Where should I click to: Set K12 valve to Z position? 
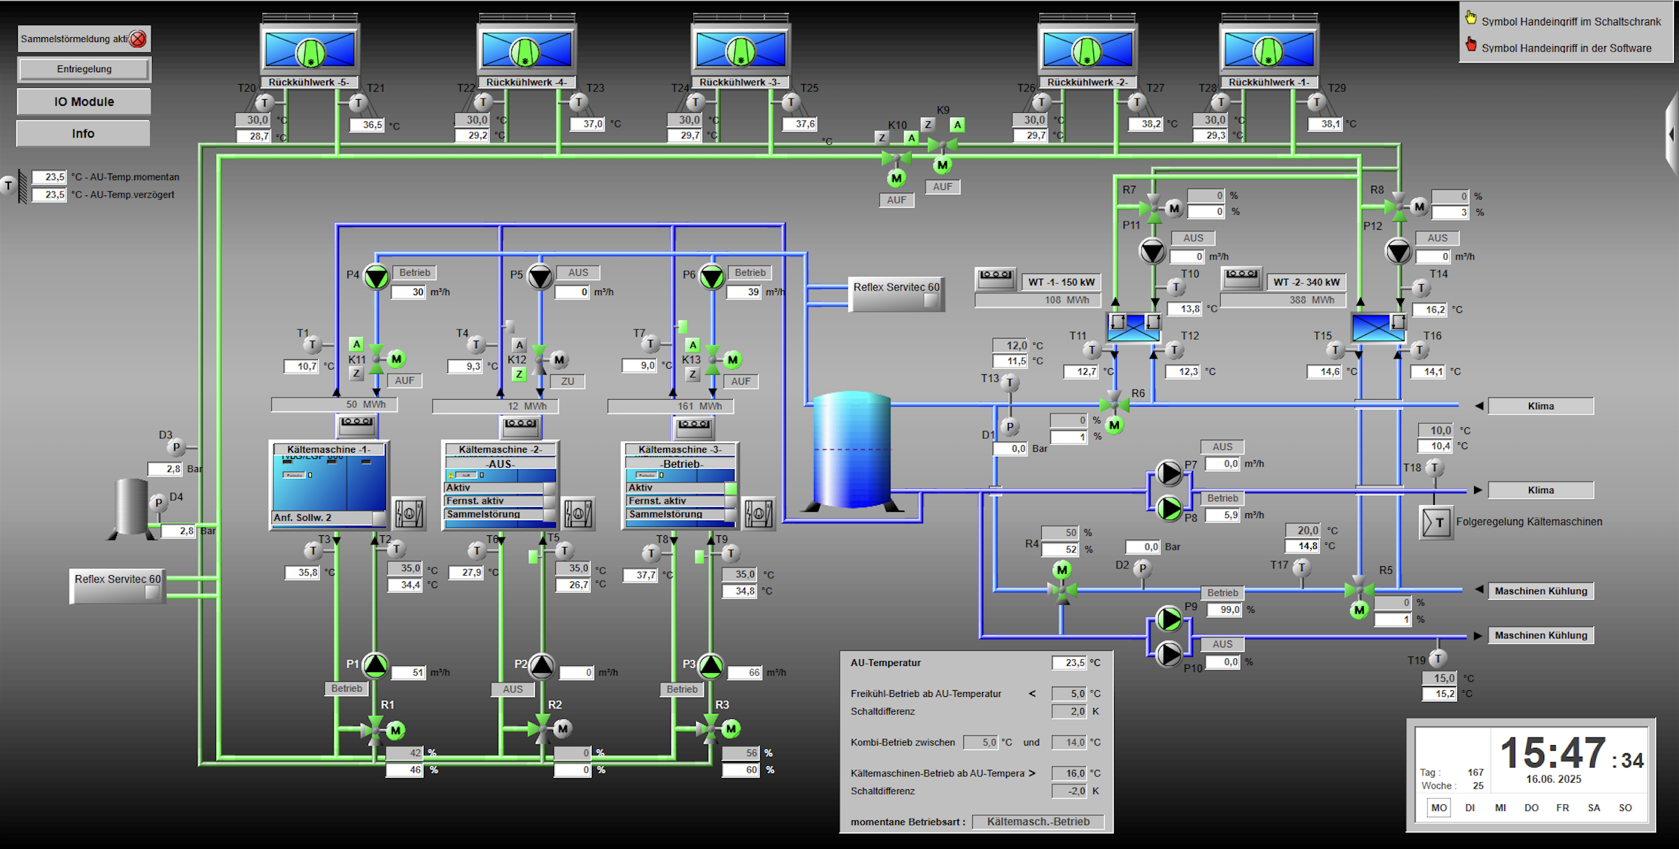[x=520, y=375]
